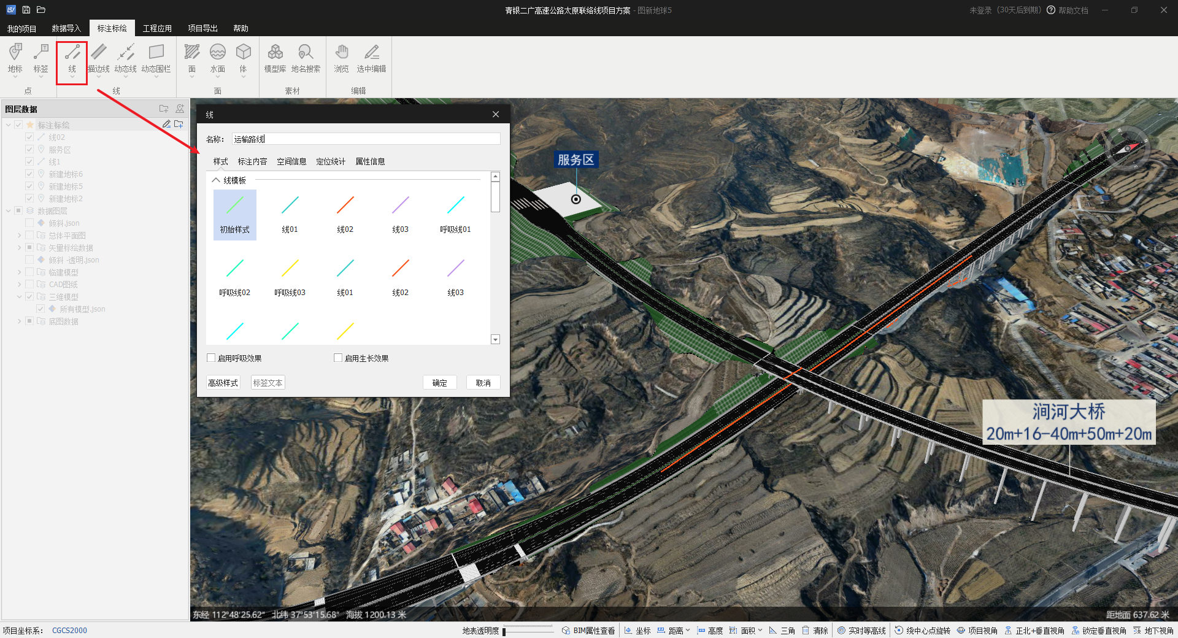Toggle visibility checkbox for 服务区 layer

29,150
